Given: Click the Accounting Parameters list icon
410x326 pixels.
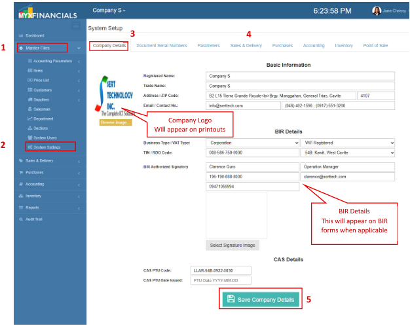Looking at the screenshot, I should [x=30, y=61].
